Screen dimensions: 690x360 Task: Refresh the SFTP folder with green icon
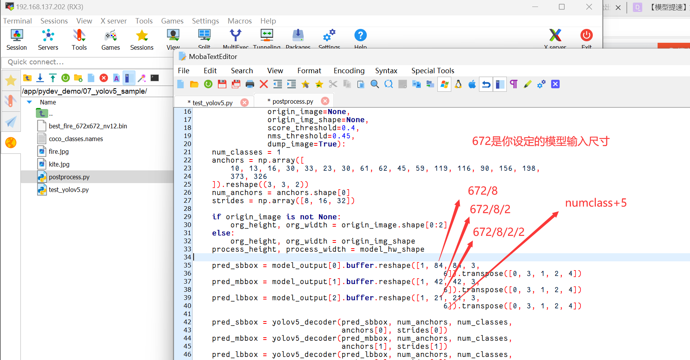click(x=66, y=78)
